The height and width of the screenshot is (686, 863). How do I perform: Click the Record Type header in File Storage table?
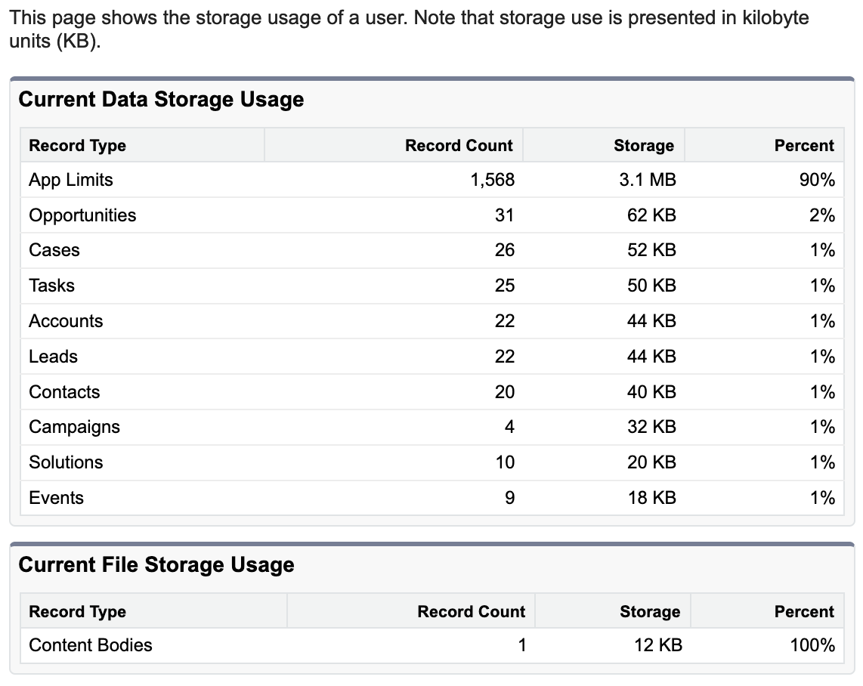77,612
